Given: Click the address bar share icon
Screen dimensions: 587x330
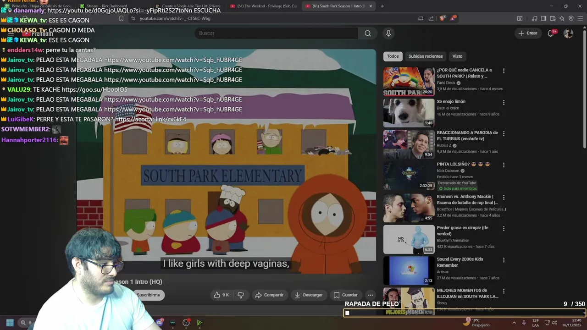Looking at the screenshot, I should coord(431,18).
